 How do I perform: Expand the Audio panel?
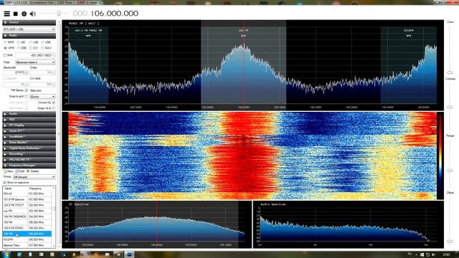(29, 114)
